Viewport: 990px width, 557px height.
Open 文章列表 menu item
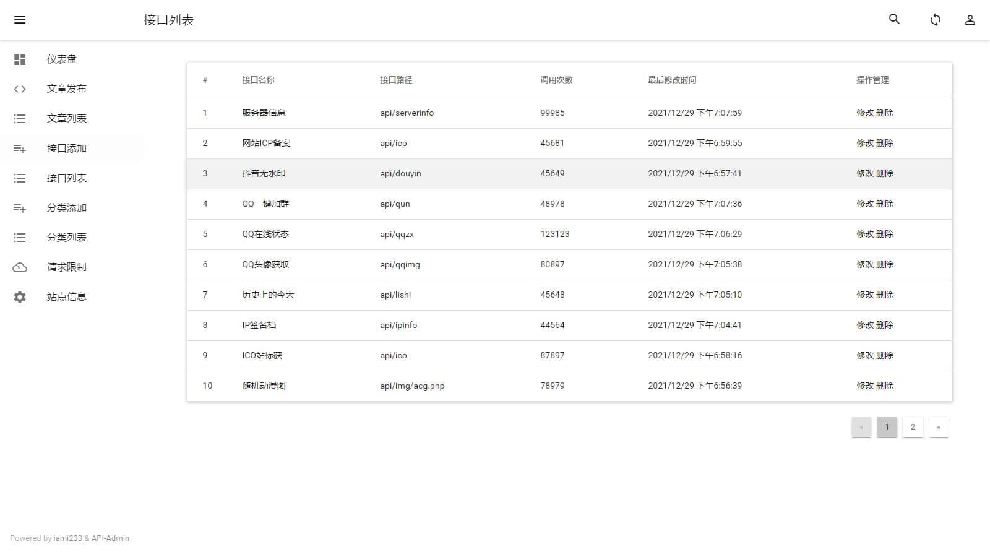tap(67, 118)
